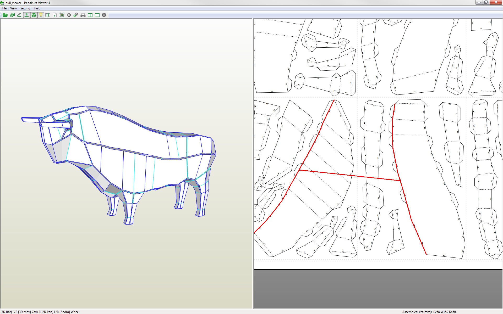The image size is (503, 314).
Task: Open the Setting menu
Action: [25, 8]
